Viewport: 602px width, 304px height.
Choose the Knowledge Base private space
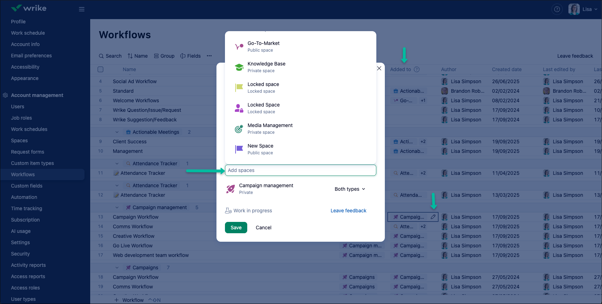(x=301, y=67)
